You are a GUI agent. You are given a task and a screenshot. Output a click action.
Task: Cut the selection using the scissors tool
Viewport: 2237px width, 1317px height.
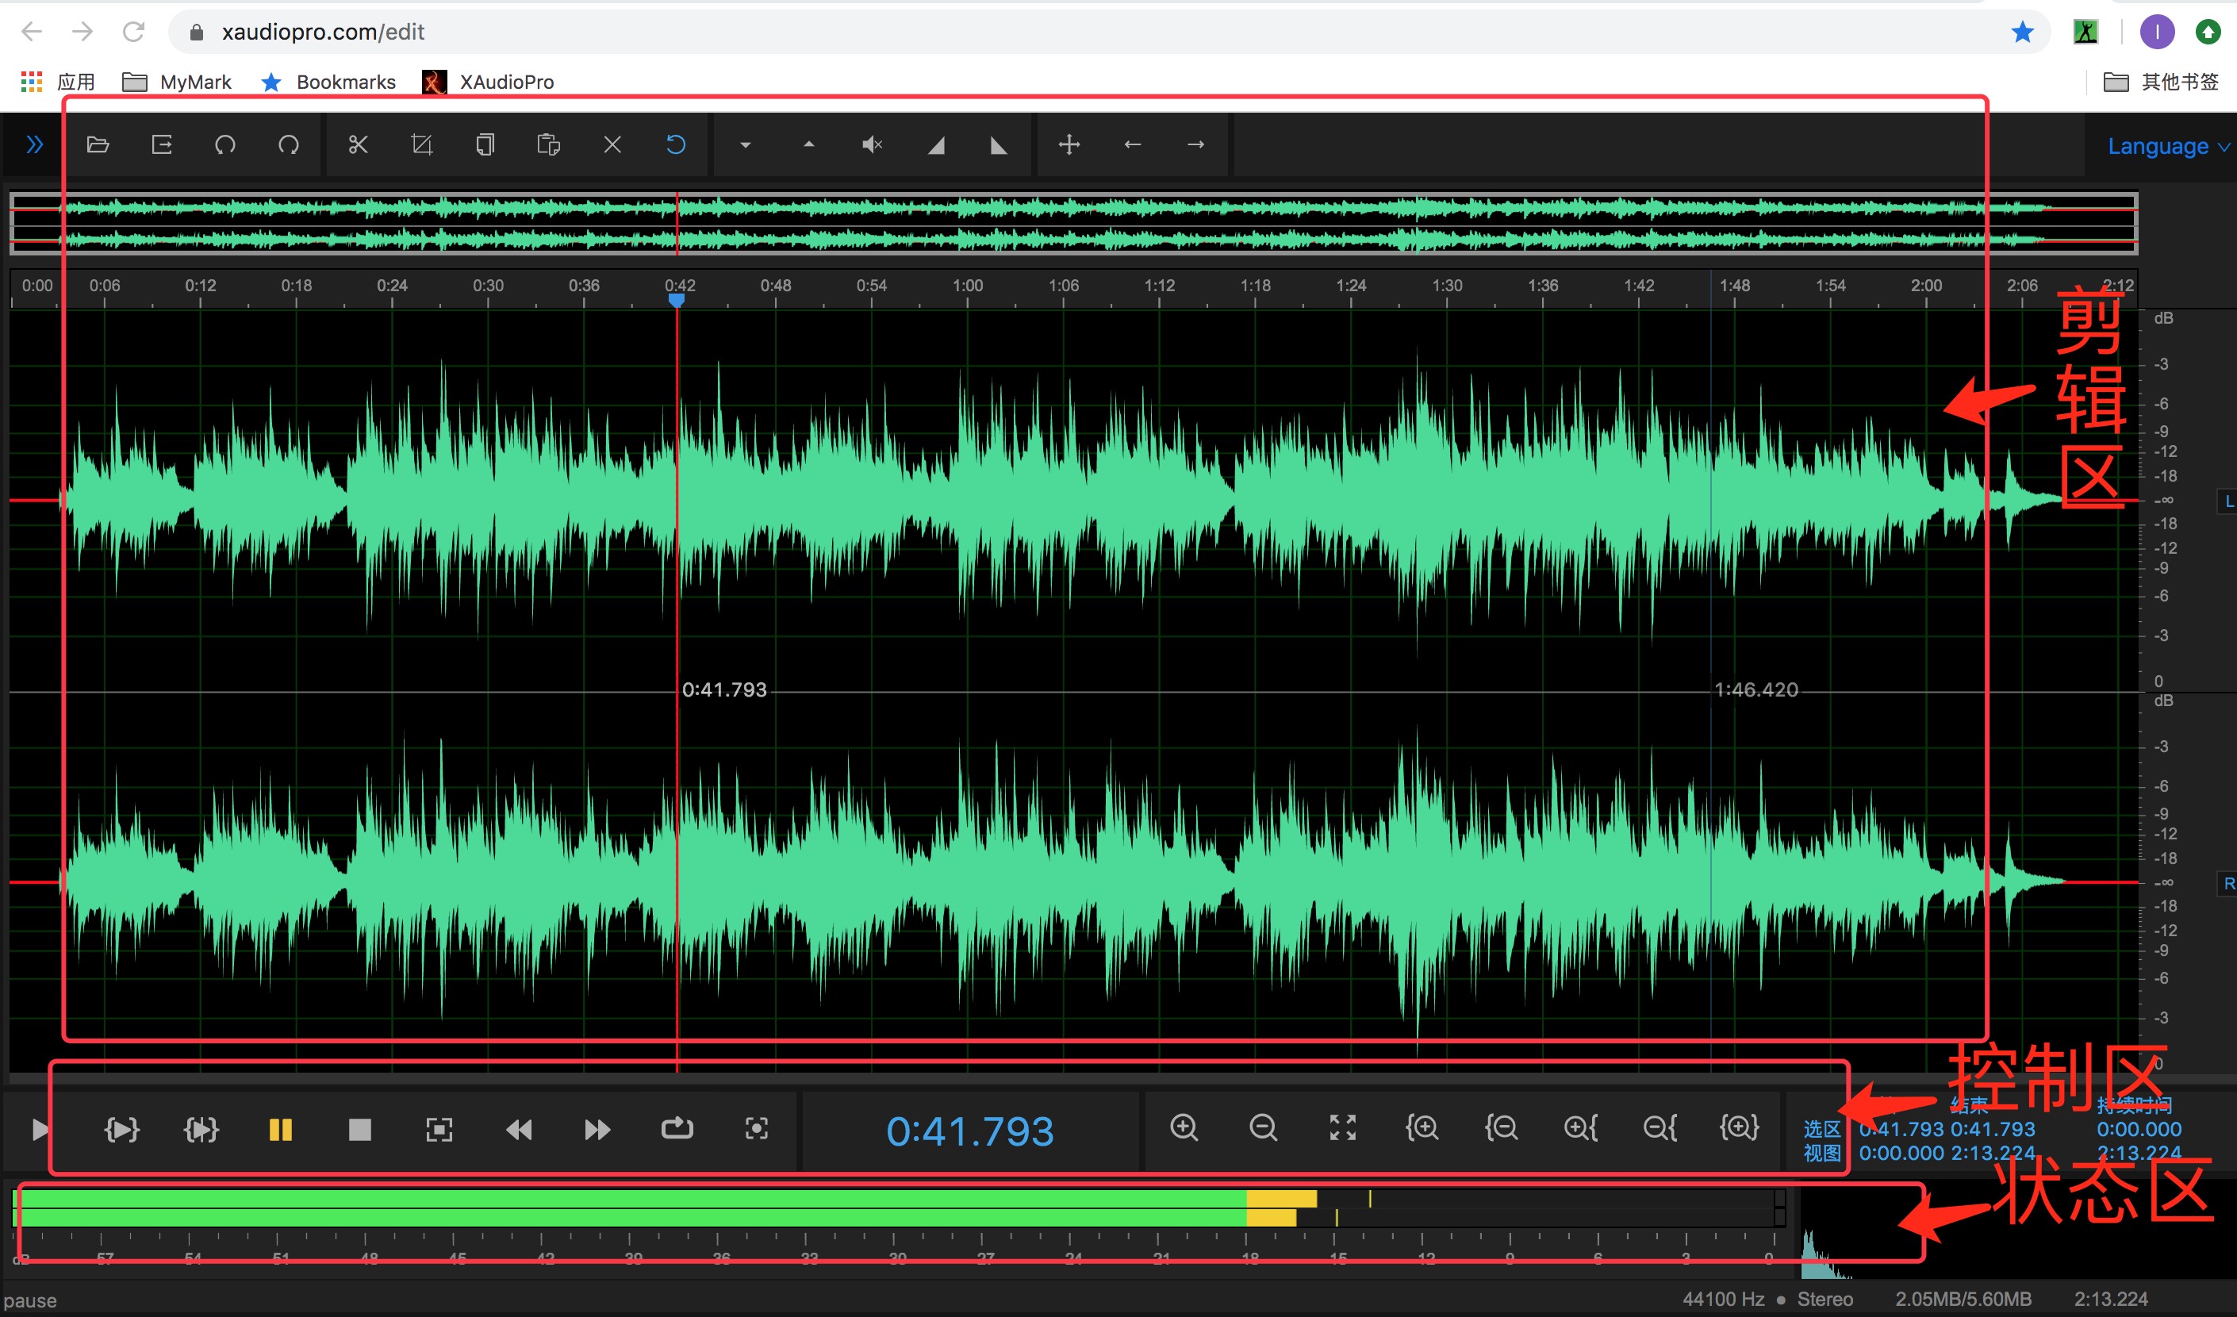pyautogui.click(x=358, y=144)
